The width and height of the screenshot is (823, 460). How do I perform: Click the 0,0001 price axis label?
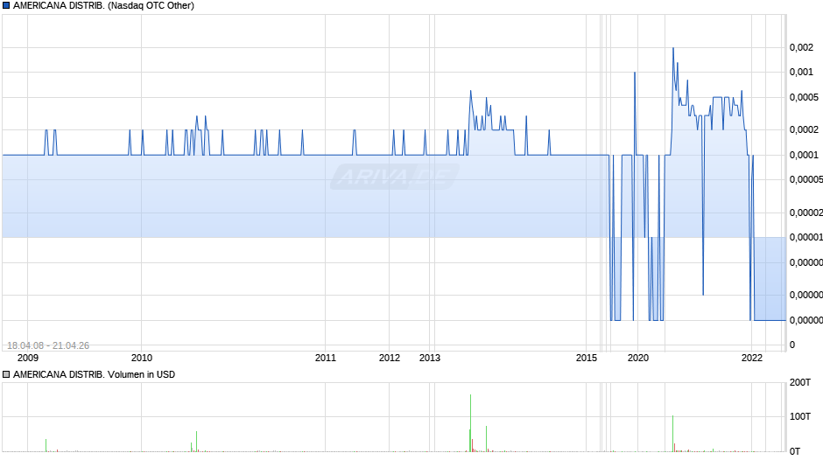click(804, 156)
